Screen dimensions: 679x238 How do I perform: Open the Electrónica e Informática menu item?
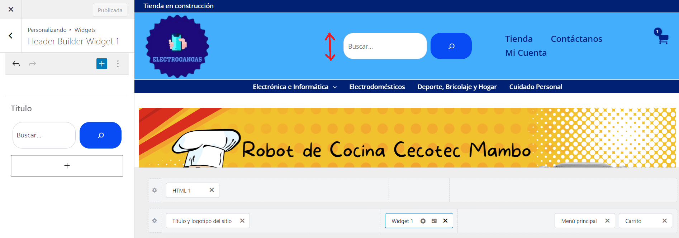290,87
